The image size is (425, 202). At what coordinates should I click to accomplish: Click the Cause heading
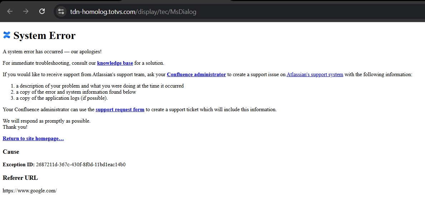(11, 152)
